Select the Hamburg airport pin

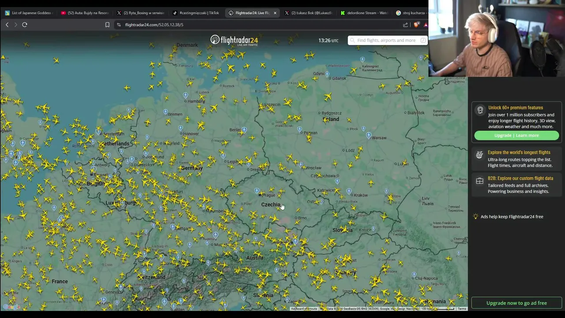coord(185,95)
